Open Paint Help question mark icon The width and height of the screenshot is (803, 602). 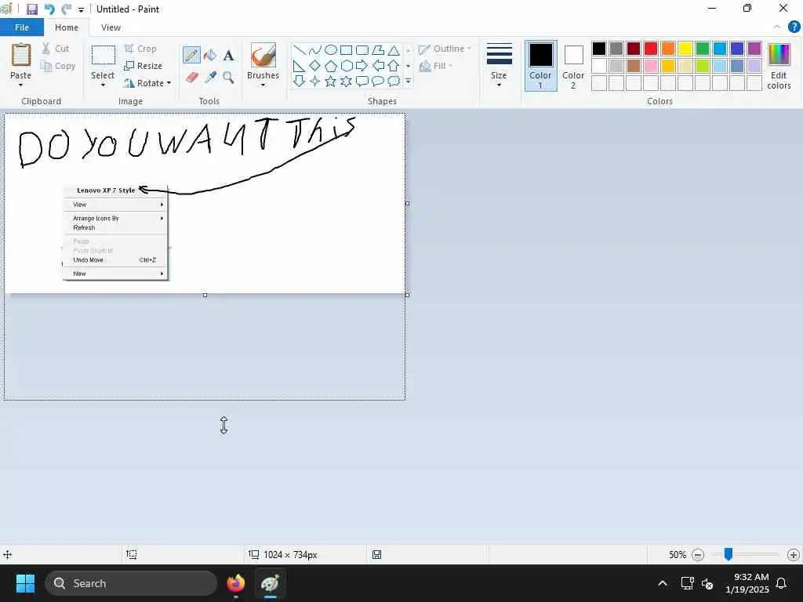[794, 27]
